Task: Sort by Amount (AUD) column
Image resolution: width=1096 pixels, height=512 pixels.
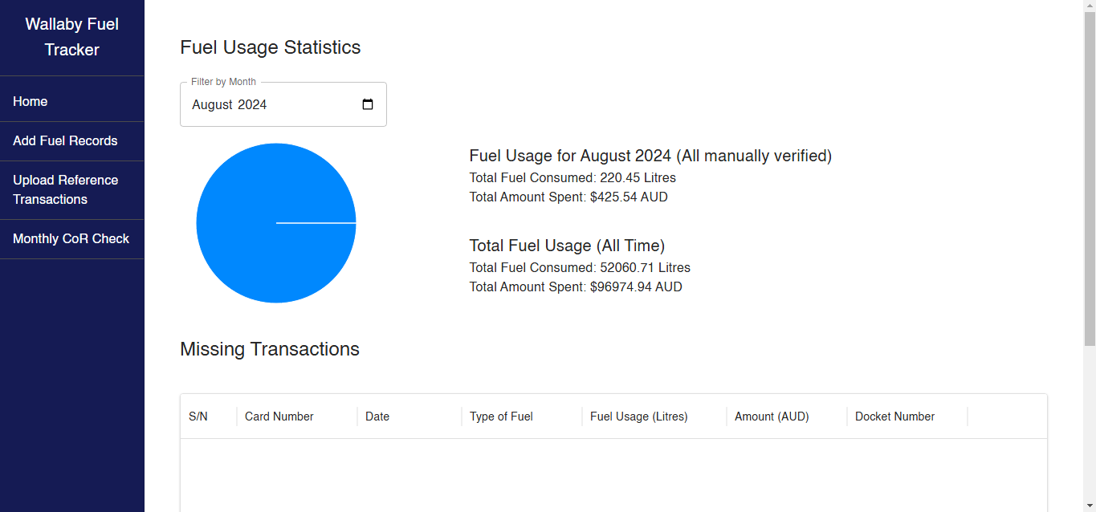Action: (772, 417)
